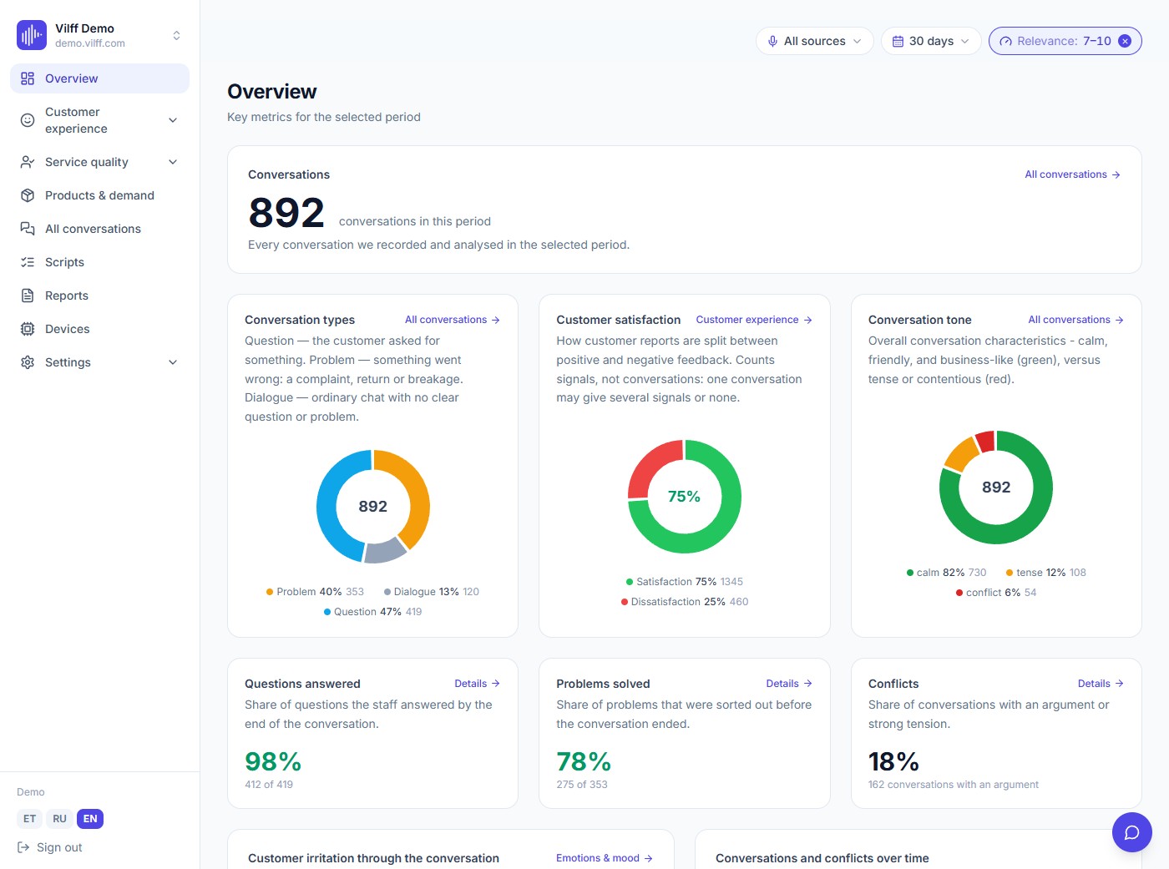This screenshot has height=869, width=1169.
Task: Open Details link for Conflicts card
Action: click(x=1101, y=684)
